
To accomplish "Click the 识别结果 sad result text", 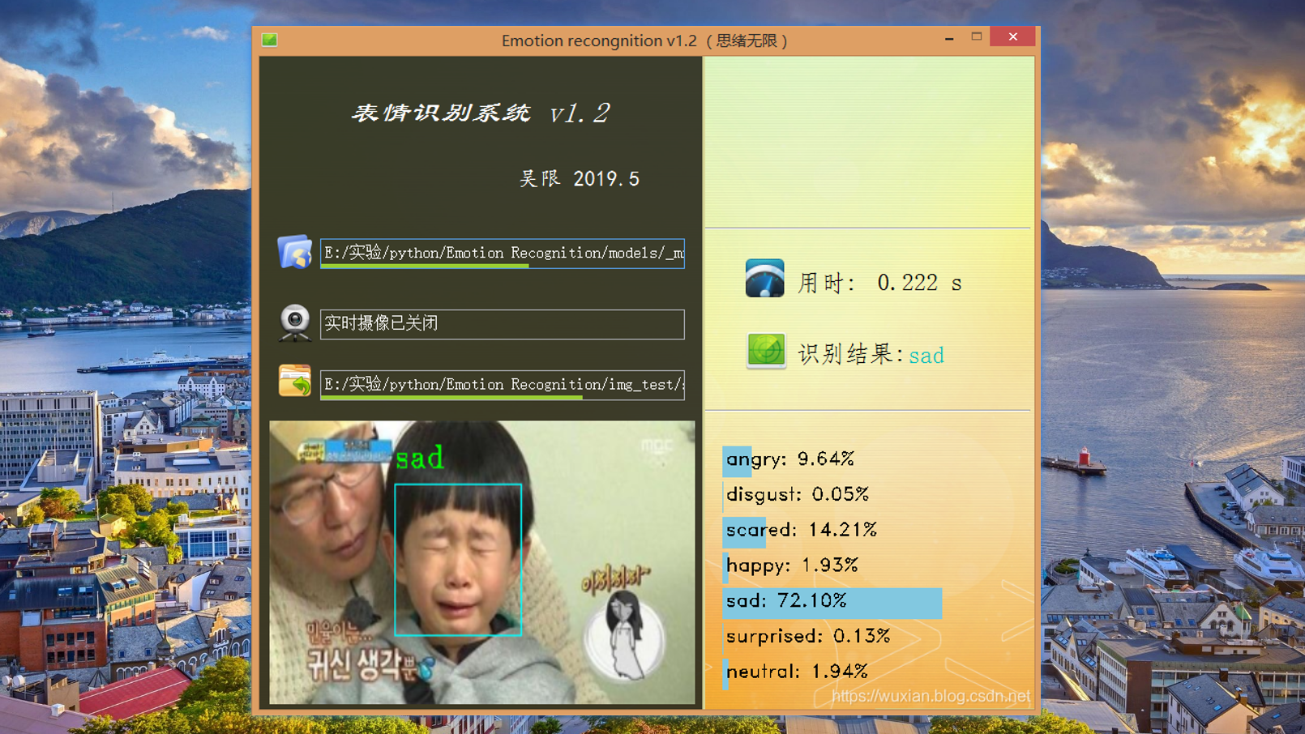I will click(x=871, y=355).
